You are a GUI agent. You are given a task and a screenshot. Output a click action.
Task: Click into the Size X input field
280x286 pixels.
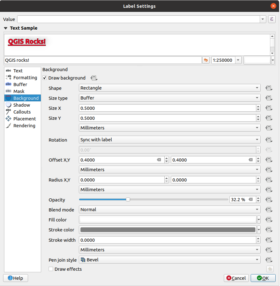pyautogui.click(x=167, y=108)
